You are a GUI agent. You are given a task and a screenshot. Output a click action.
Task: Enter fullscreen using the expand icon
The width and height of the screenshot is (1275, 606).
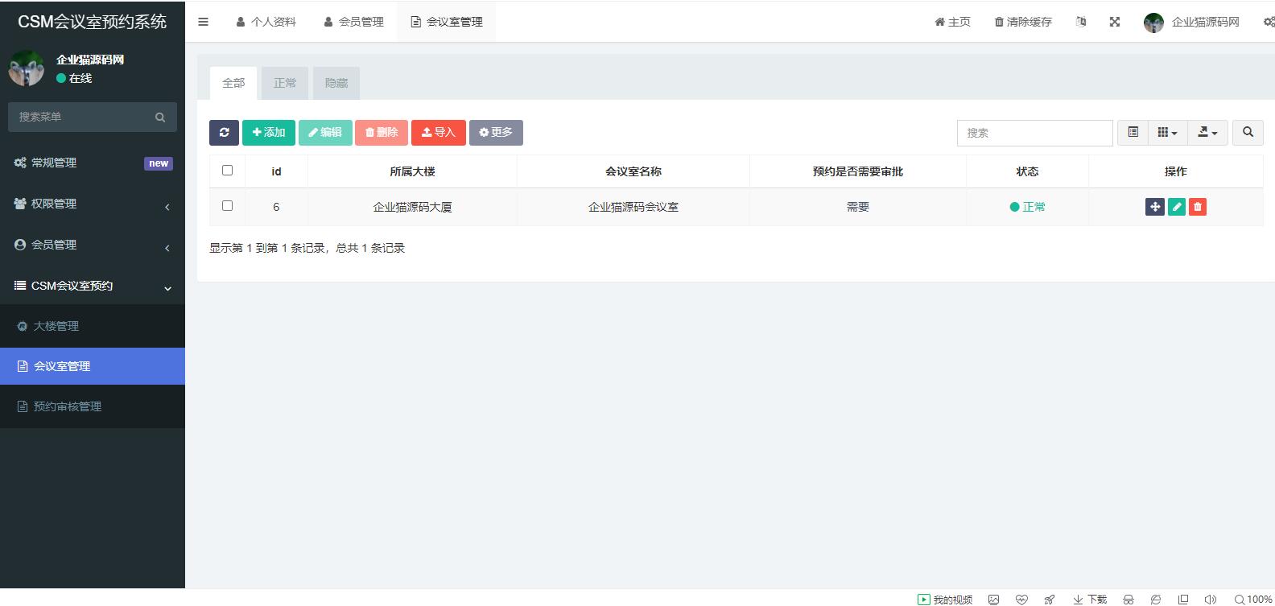click(1115, 22)
